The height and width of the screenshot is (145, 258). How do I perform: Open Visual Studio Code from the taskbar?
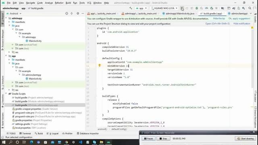click(x=81, y=142)
